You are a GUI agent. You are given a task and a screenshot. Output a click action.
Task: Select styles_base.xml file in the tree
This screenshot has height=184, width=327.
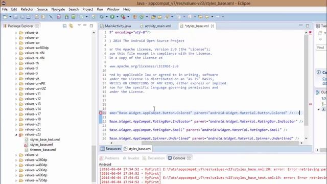pyautogui.click(x=41, y=145)
